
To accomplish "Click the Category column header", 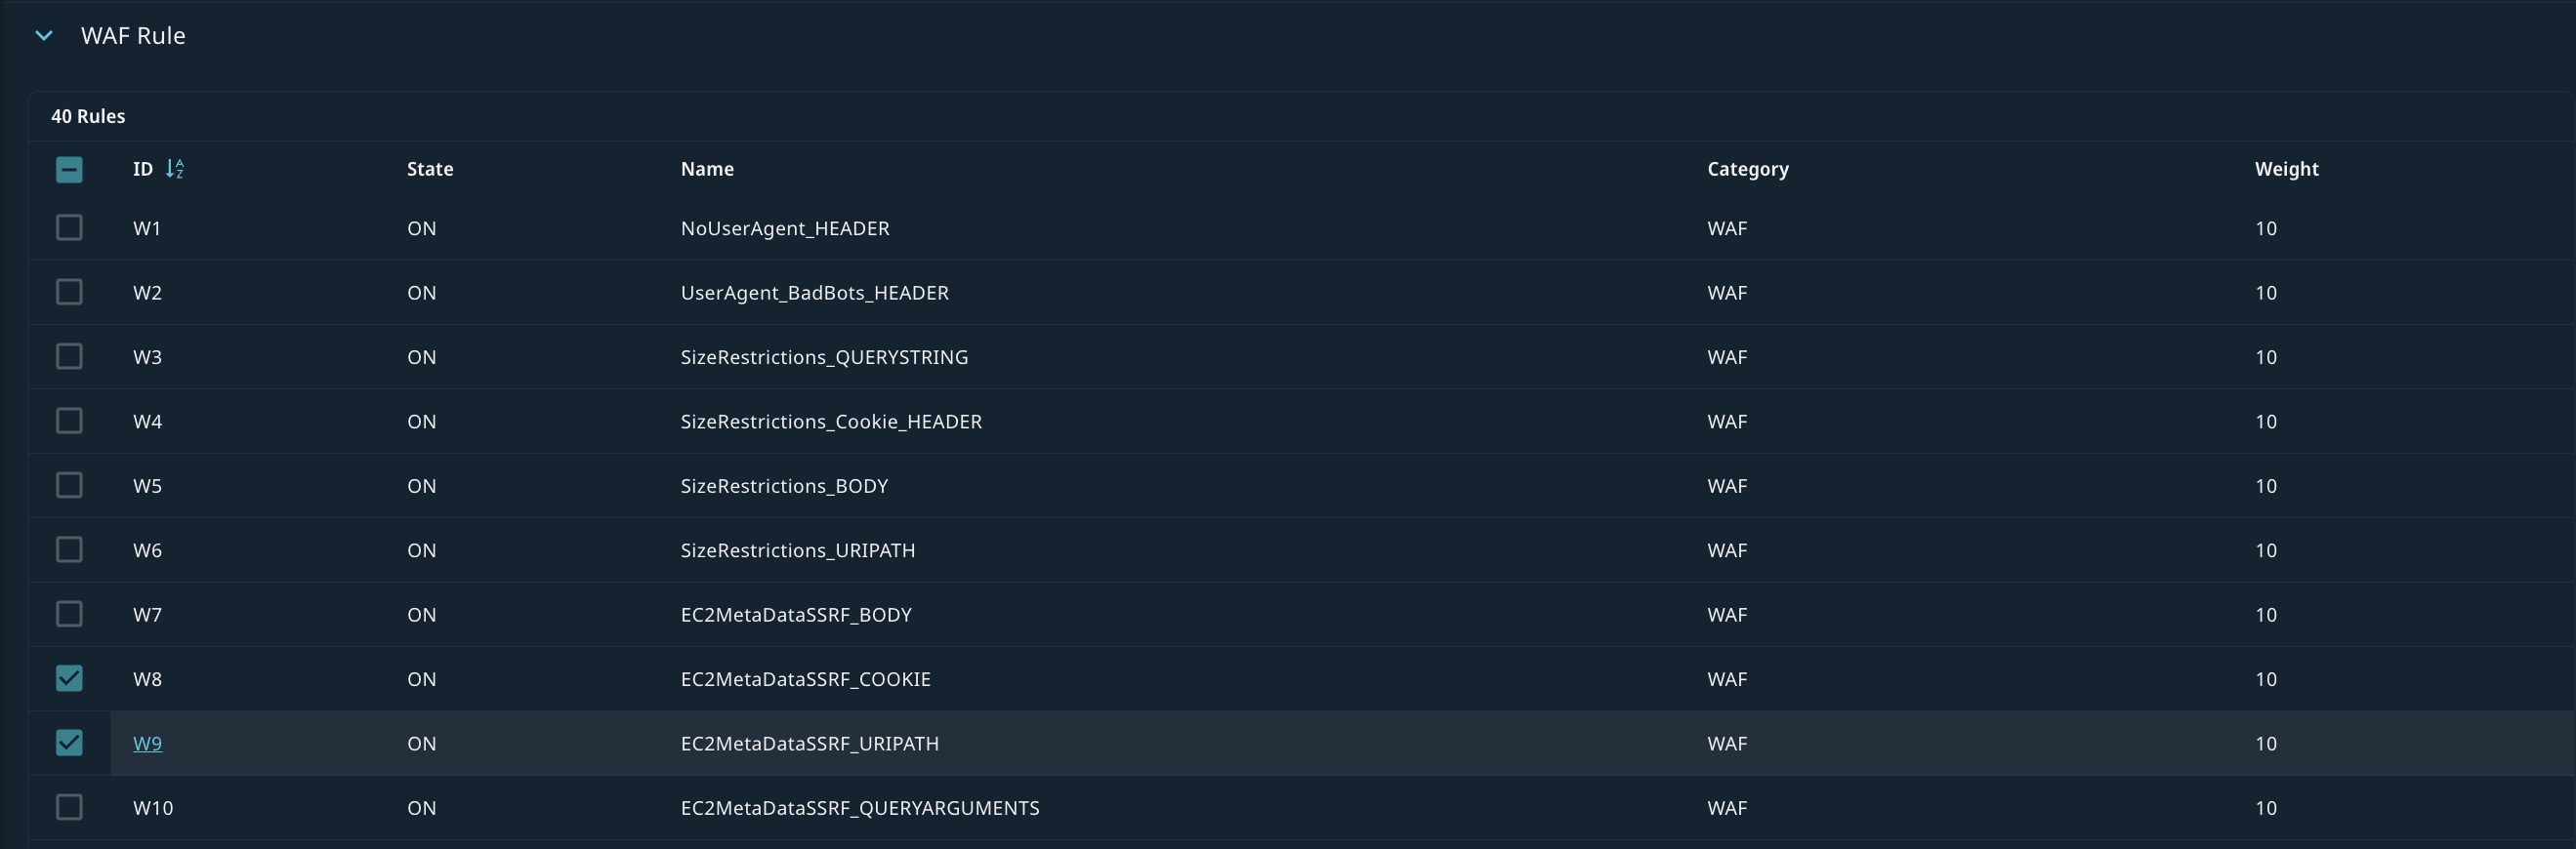I will click(1747, 169).
